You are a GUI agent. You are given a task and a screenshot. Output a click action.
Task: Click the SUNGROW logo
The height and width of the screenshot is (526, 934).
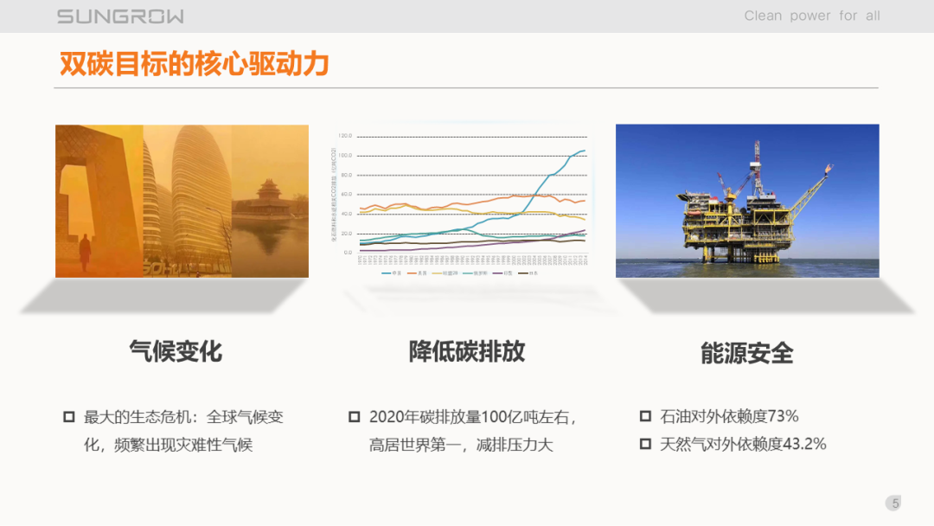click(x=120, y=16)
